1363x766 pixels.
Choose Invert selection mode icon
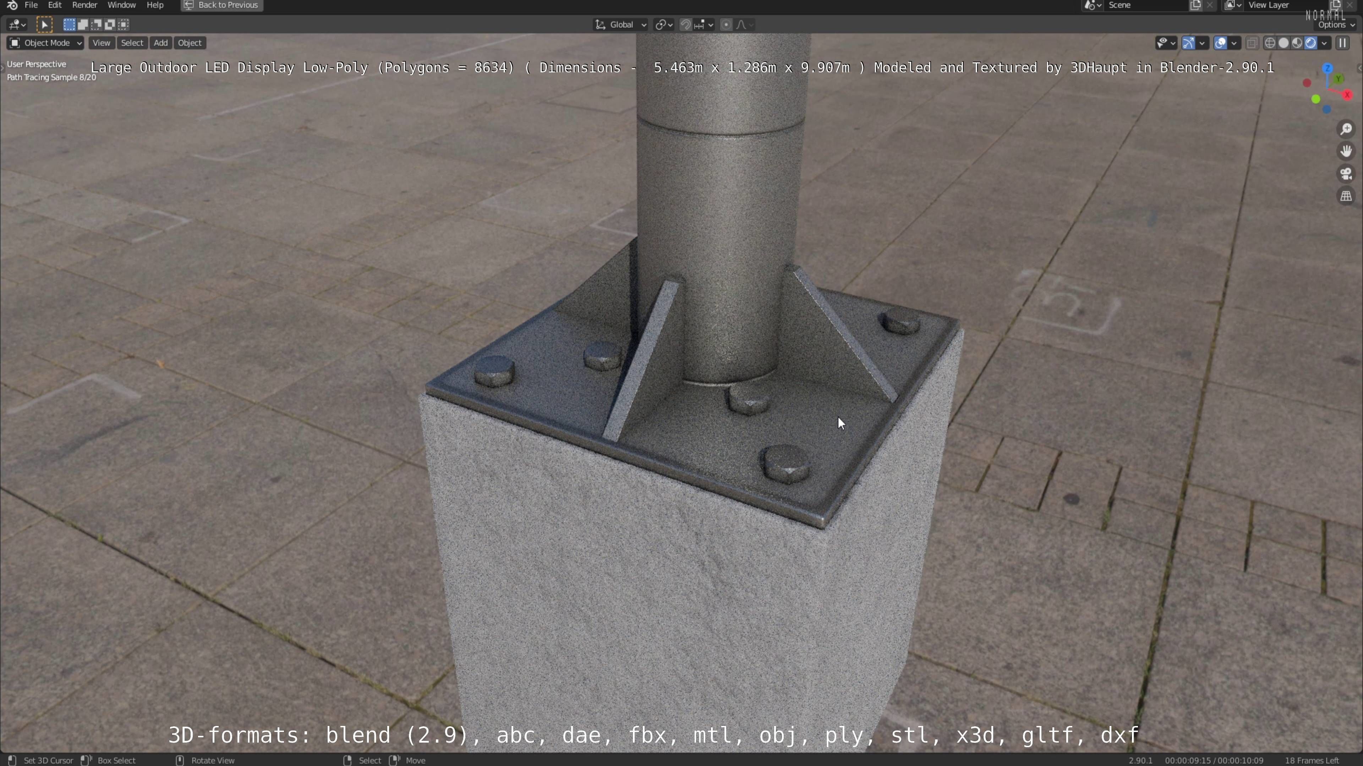tap(110, 24)
